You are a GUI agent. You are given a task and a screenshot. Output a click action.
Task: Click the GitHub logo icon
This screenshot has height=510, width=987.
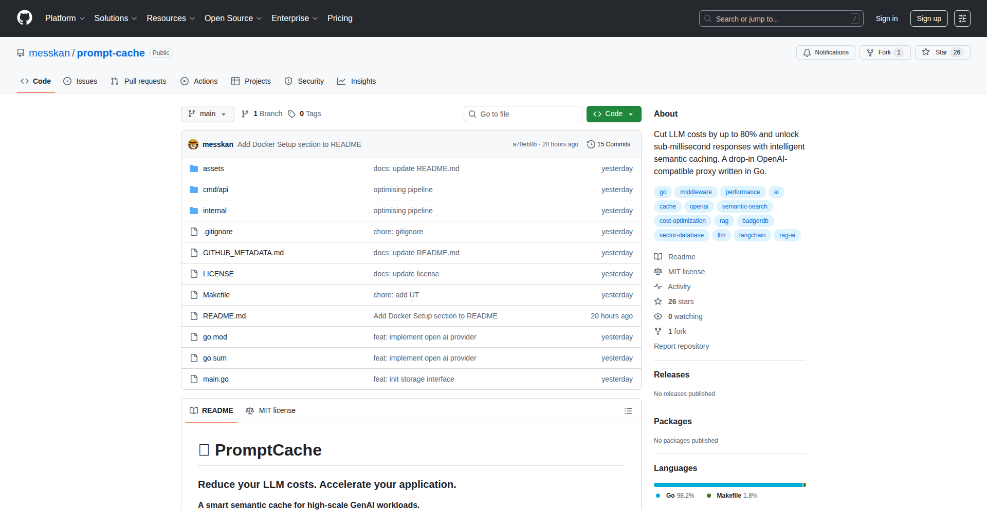click(24, 18)
